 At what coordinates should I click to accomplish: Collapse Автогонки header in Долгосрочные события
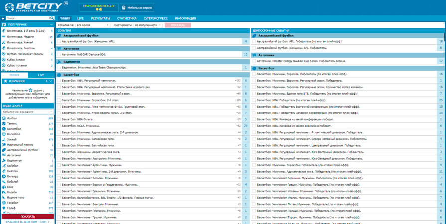click(x=348, y=55)
